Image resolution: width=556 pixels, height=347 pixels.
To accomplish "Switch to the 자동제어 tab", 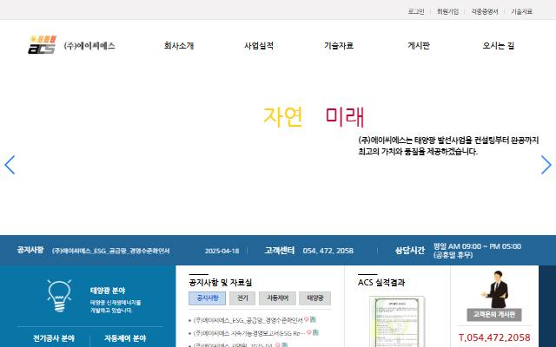I will pyautogui.click(x=277, y=298).
